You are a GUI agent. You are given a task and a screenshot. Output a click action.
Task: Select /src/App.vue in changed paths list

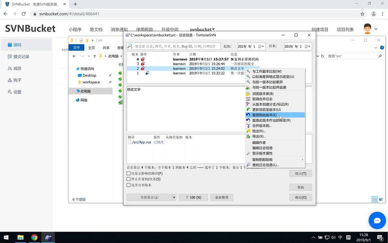pyautogui.click(x=142, y=142)
